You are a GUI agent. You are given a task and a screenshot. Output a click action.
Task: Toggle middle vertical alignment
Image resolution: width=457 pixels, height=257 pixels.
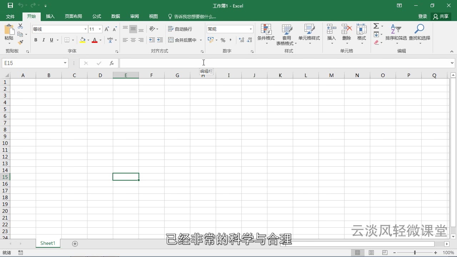[x=133, y=29]
